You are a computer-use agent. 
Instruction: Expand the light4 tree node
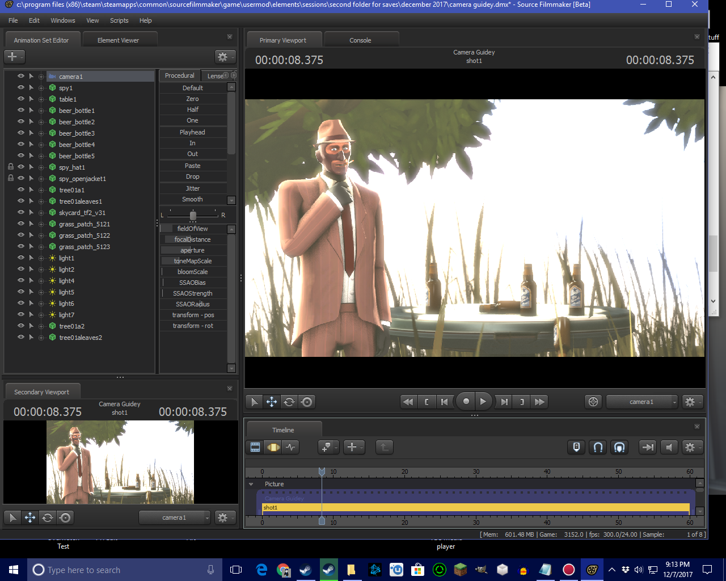[41, 281]
